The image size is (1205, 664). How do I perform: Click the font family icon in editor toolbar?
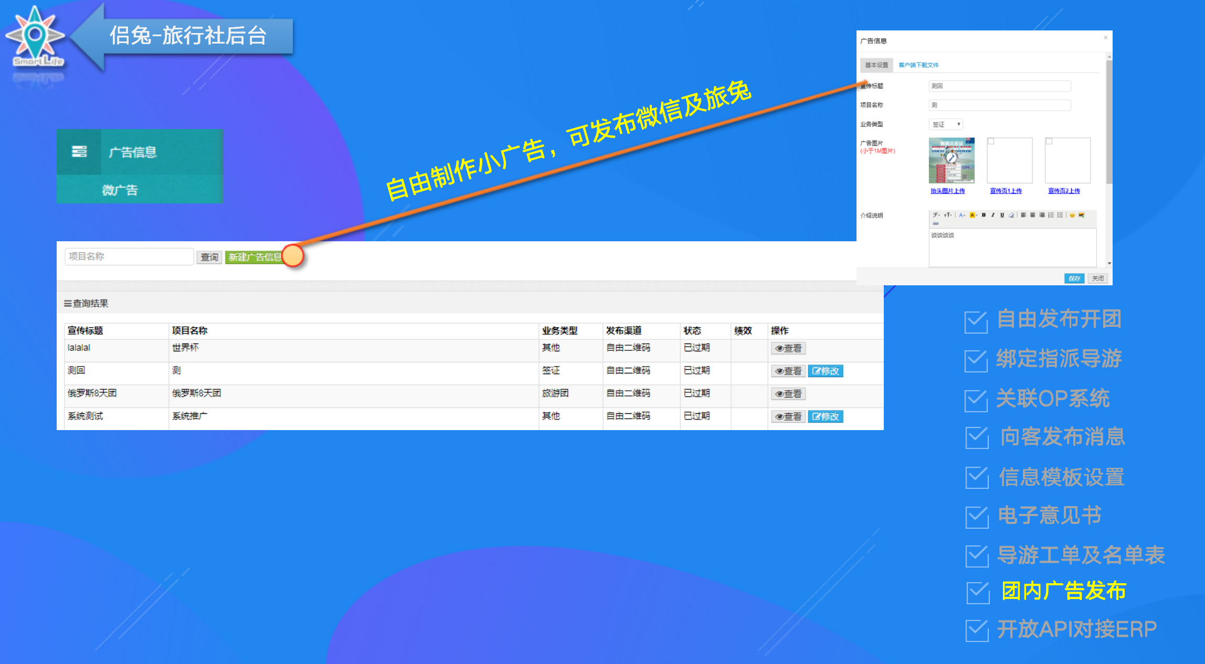tap(936, 215)
